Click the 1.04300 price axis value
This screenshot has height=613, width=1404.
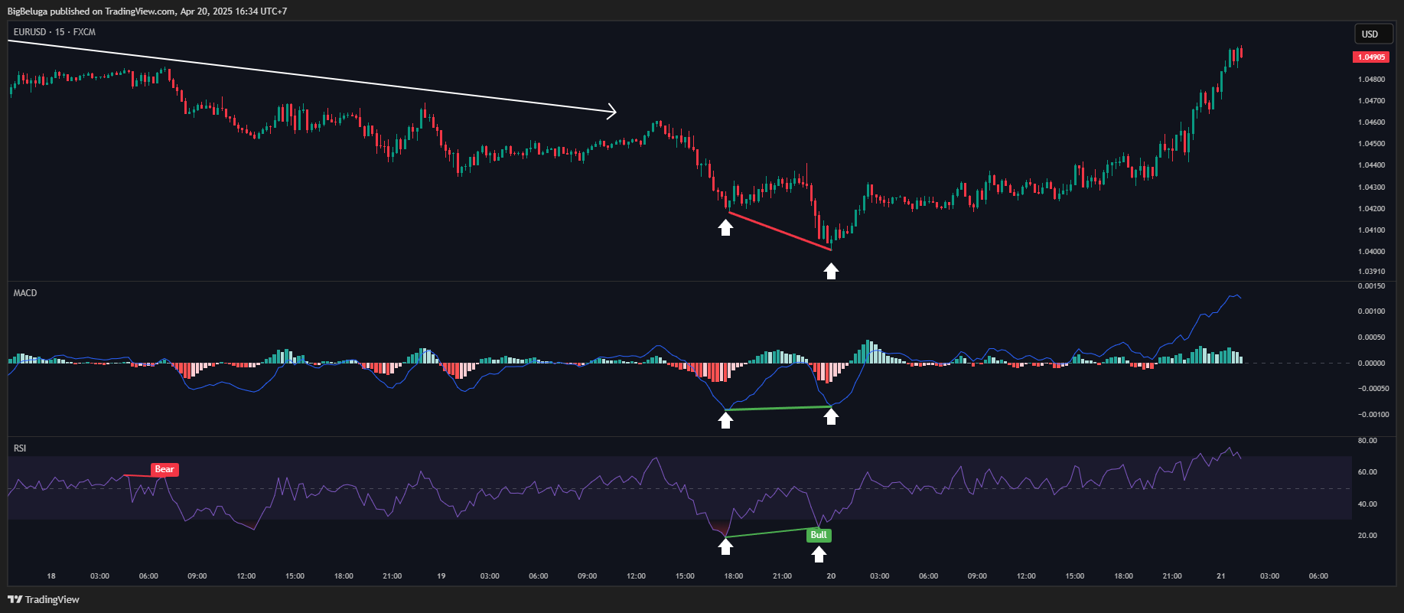point(1371,187)
